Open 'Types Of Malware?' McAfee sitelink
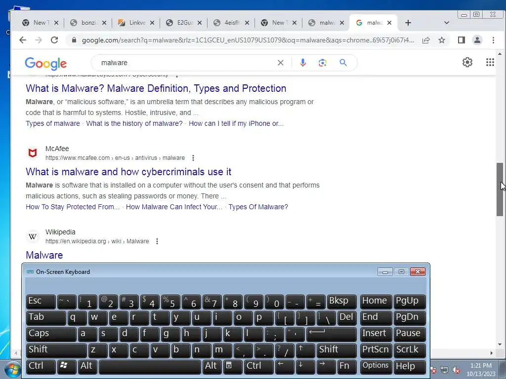The height and width of the screenshot is (379, 506). pos(258,207)
